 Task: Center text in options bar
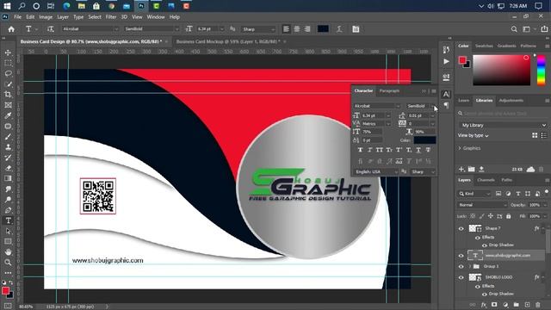pos(297,29)
